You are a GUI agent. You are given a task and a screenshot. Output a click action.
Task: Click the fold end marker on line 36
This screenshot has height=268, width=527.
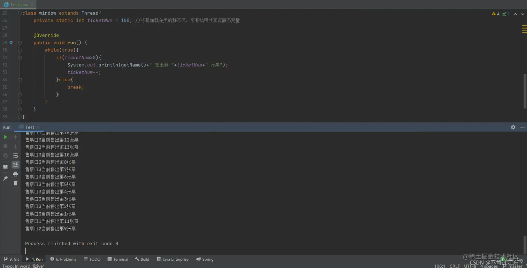tap(20, 94)
